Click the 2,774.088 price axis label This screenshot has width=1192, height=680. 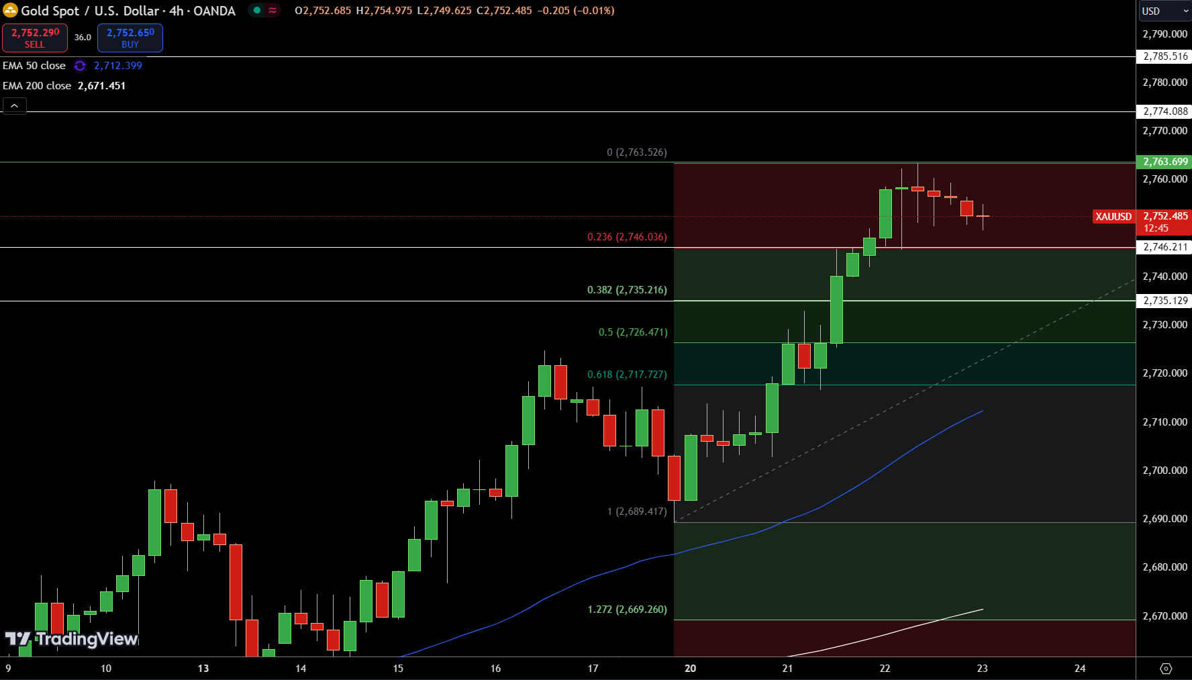[1164, 111]
